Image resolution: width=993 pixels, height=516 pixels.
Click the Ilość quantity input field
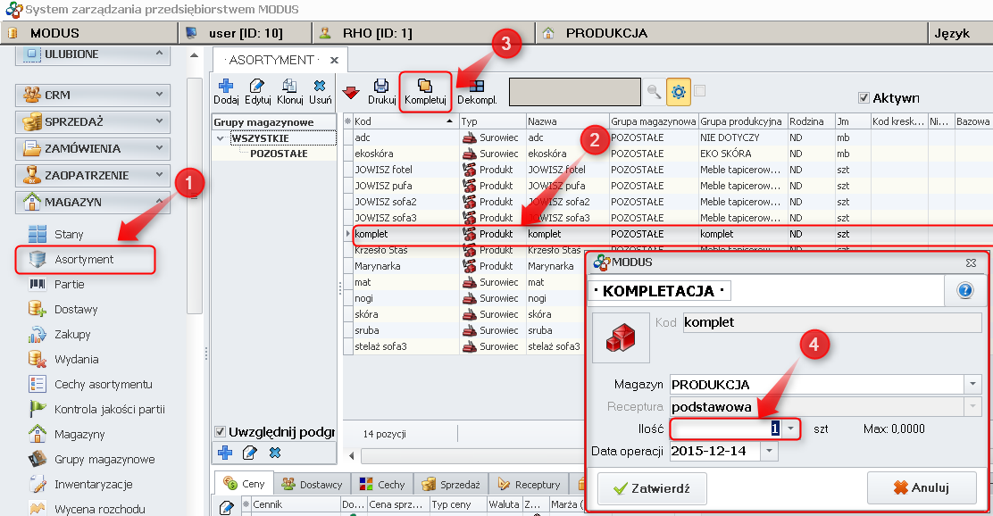point(722,430)
